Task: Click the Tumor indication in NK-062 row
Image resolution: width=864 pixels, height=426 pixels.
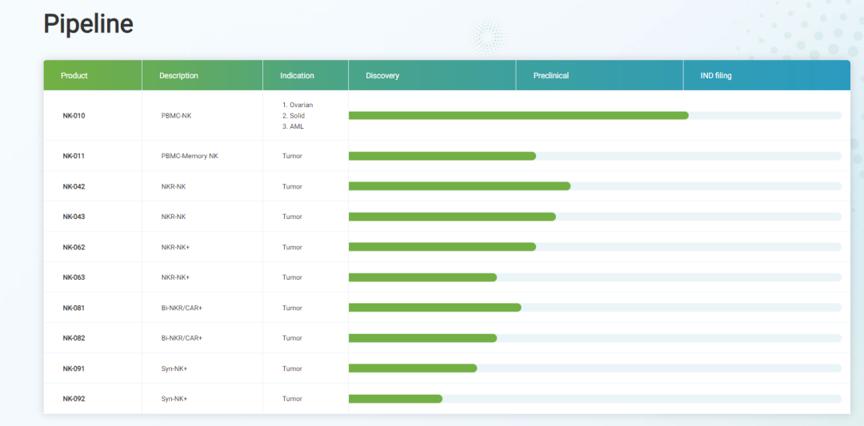Action: pos(292,247)
